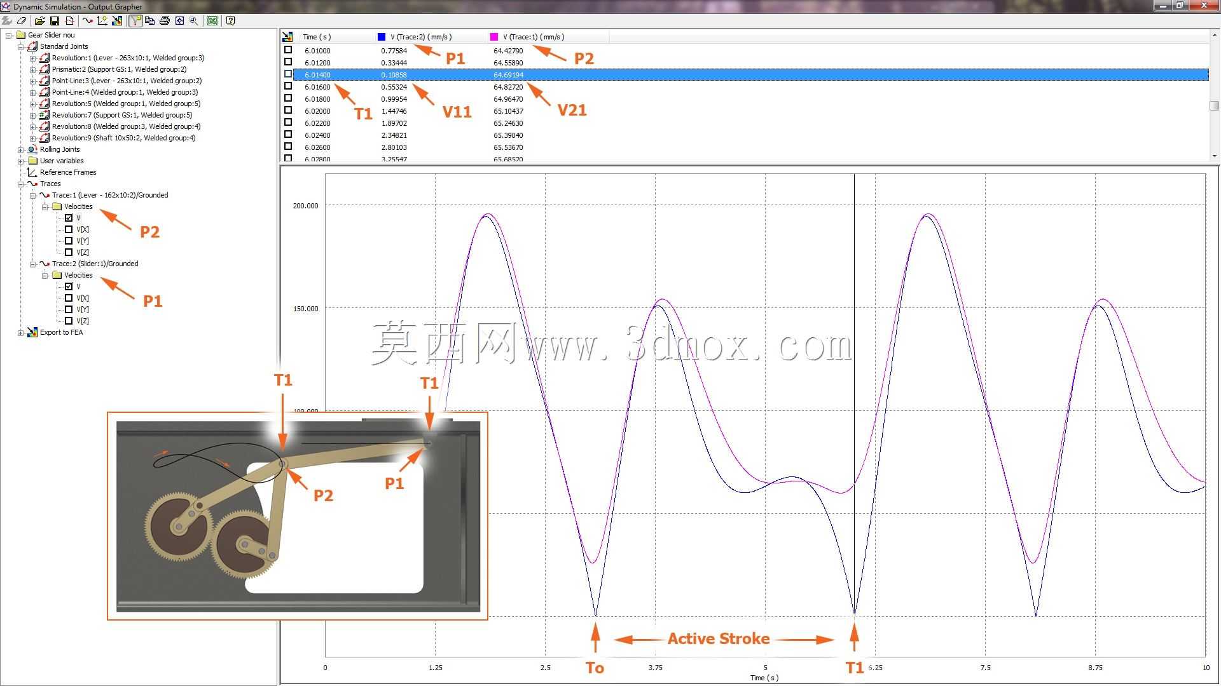The width and height of the screenshot is (1221, 686).
Task: Collapse Velocities folder under Trace:1
Action: 45,207
